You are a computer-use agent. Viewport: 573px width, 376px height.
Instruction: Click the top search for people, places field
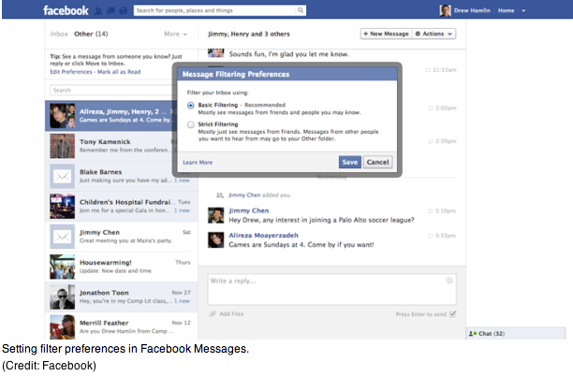[x=215, y=10]
